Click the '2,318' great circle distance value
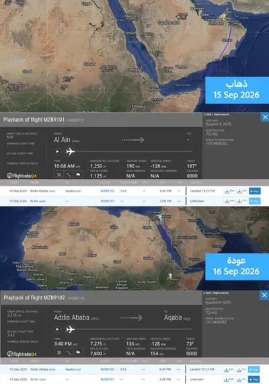Image resolution: width=269 pixels, height=384 pixels. pyautogui.click(x=12, y=315)
